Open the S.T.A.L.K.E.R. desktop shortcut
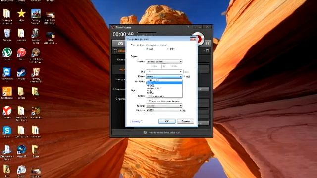317x178 pixels. tap(36, 55)
